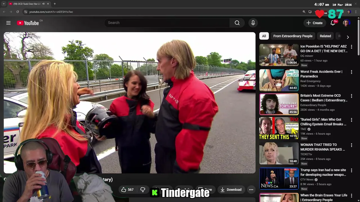The image size is (360, 202).
Task: Open site information icon beside URL
Action: (25, 12)
